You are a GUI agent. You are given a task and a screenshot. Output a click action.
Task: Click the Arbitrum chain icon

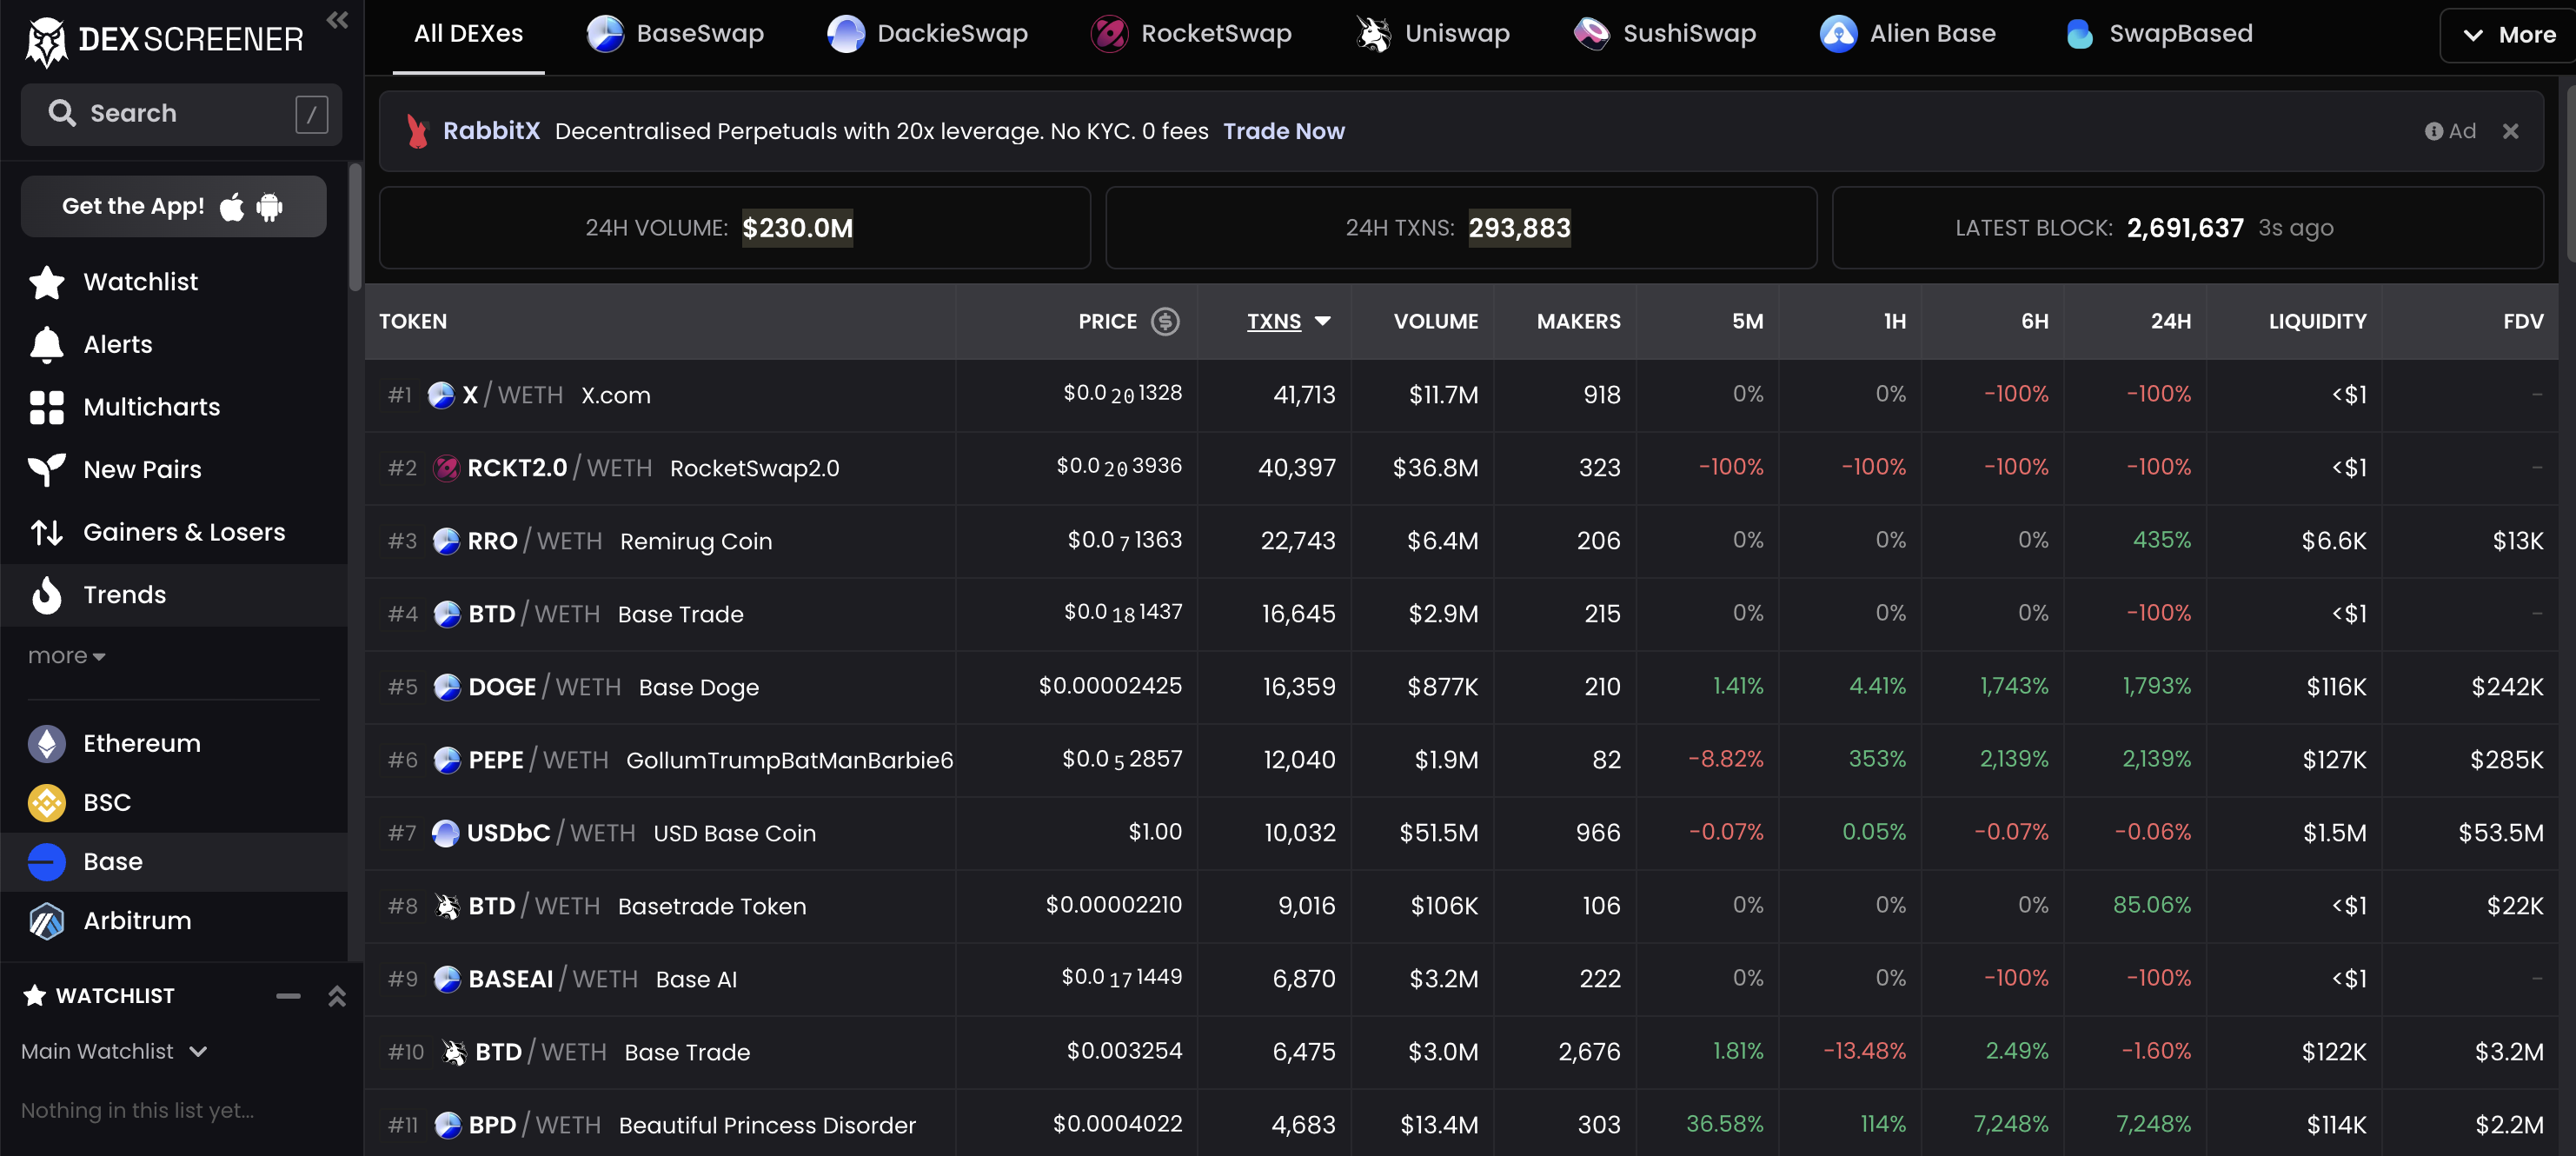47,921
